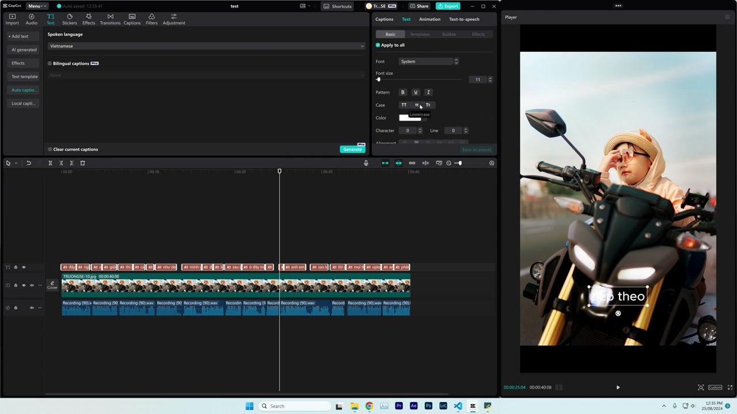Open the Spoken language dropdown
The width and height of the screenshot is (737, 414).
[x=206, y=46]
